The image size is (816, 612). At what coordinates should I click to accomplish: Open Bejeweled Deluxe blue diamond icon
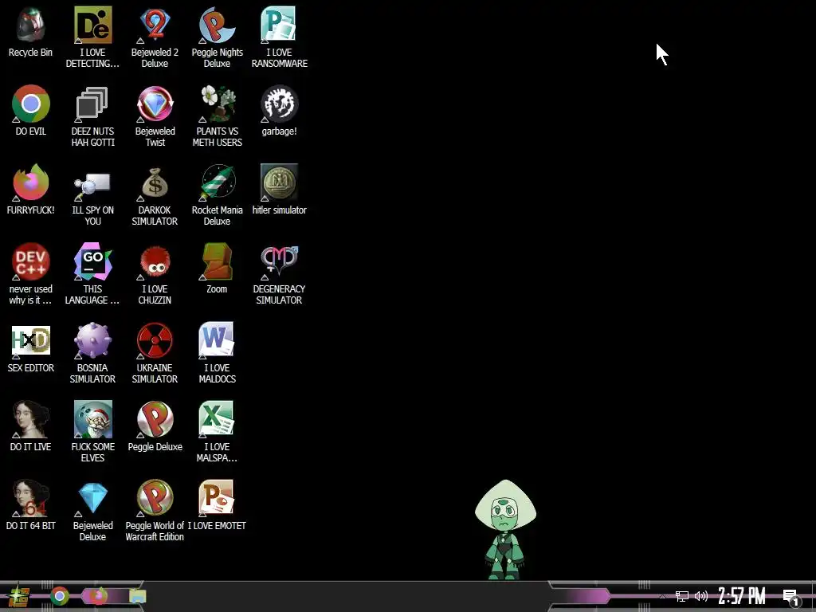tap(92, 498)
